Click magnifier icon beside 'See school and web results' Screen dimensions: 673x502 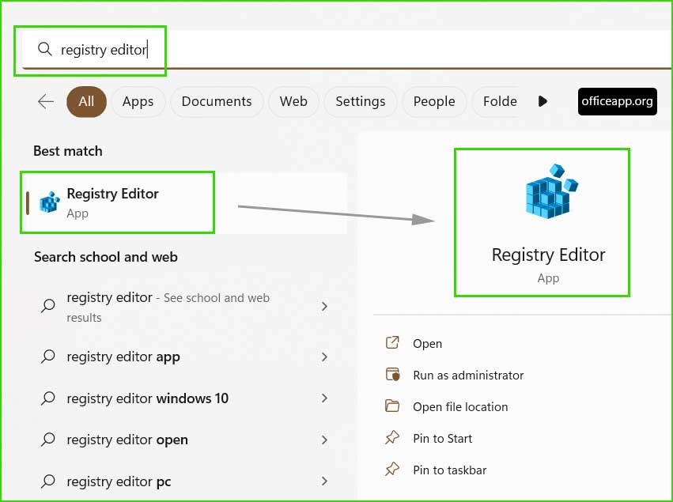coord(48,306)
